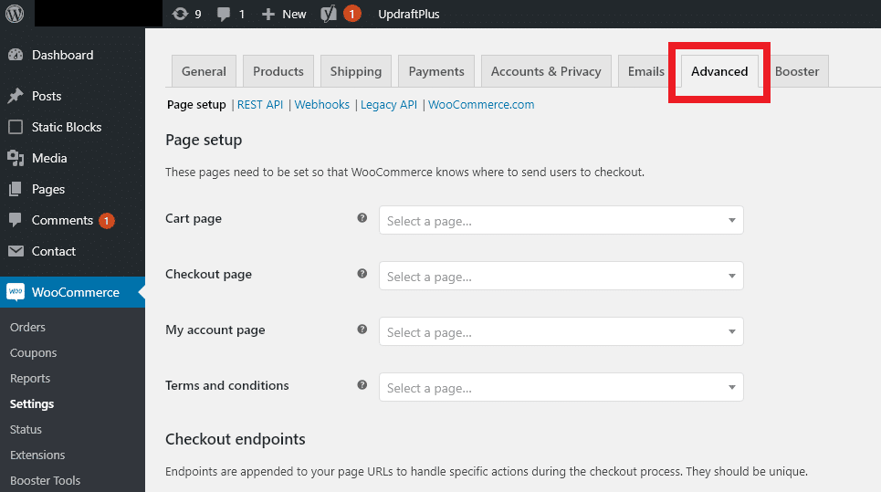Click the help icon beside Terms and conditions
881x492 pixels.
[x=362, y=384]
